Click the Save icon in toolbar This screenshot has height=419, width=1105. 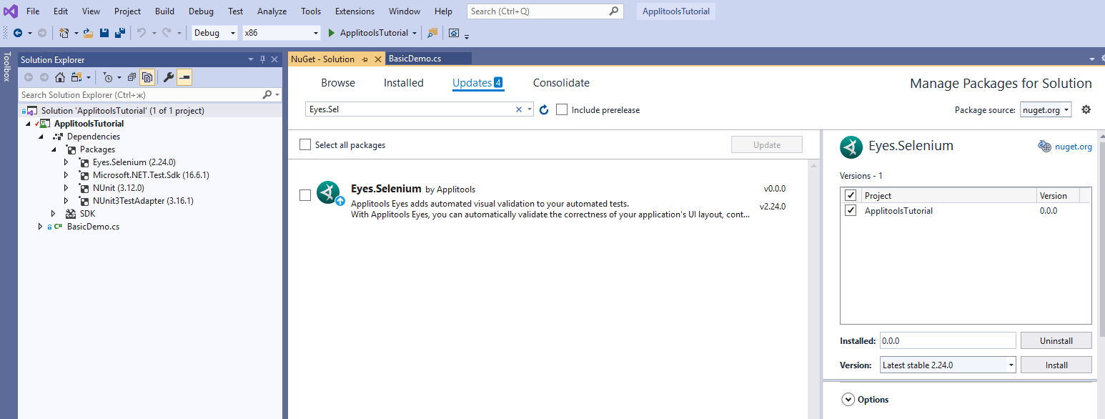(x=104, y=33)
